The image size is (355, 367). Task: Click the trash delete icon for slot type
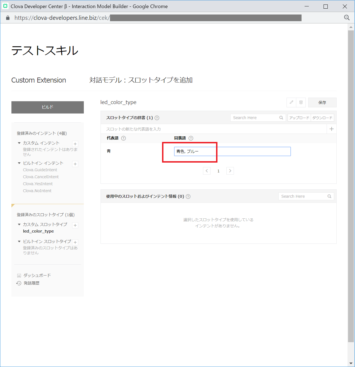pos(301,102)
